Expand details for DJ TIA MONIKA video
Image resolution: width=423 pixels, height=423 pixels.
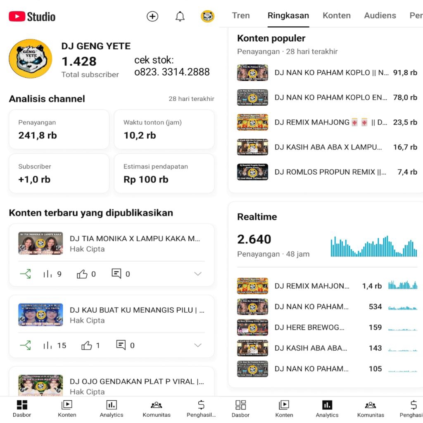point(198,273)
